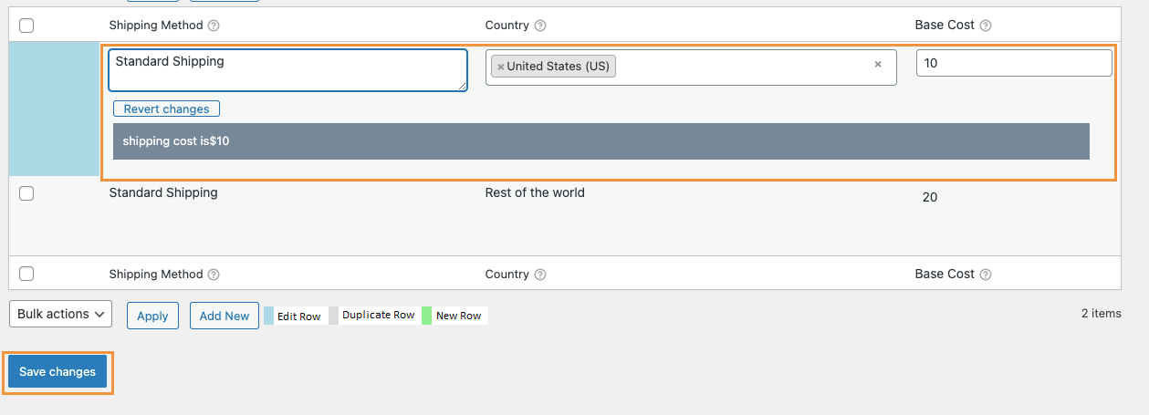The height and width of the screenshot is (415, 1149).
Task: Clear all selections in the Country field
Action: point(878,65)
